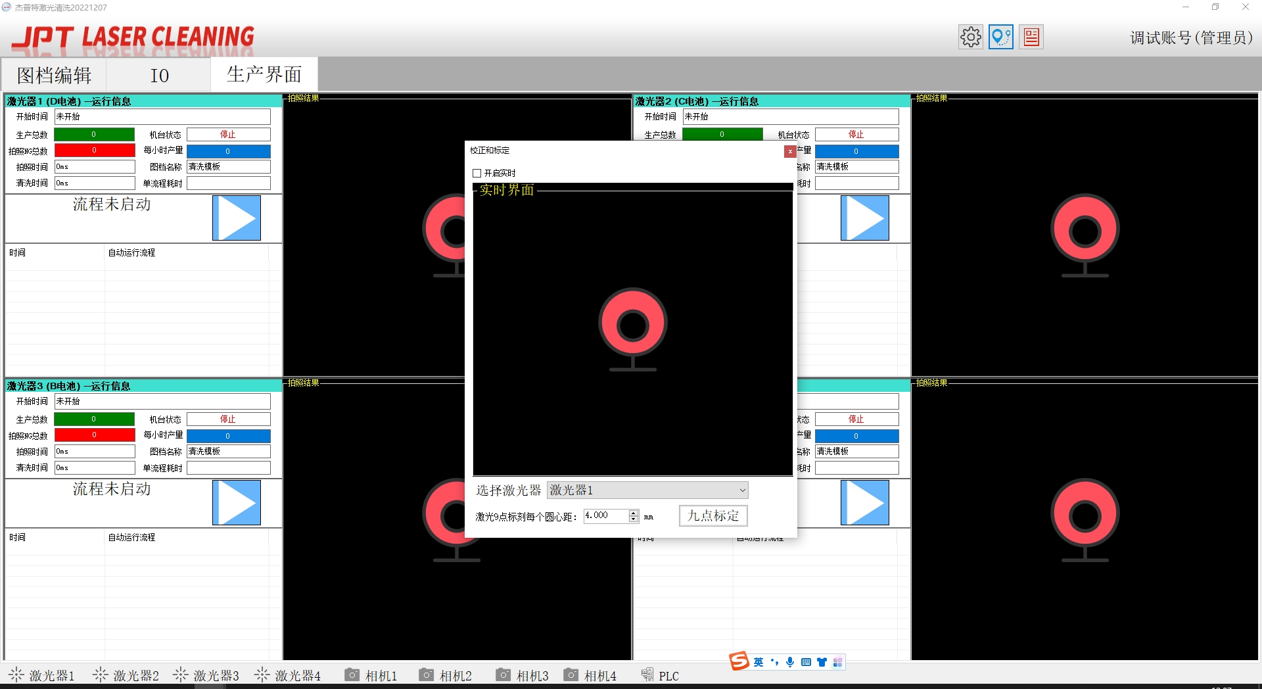Click laser 3 图档名称 清洗模板 field
The height and width of the screenshot is (689, 1262).
tap(228, 452)
